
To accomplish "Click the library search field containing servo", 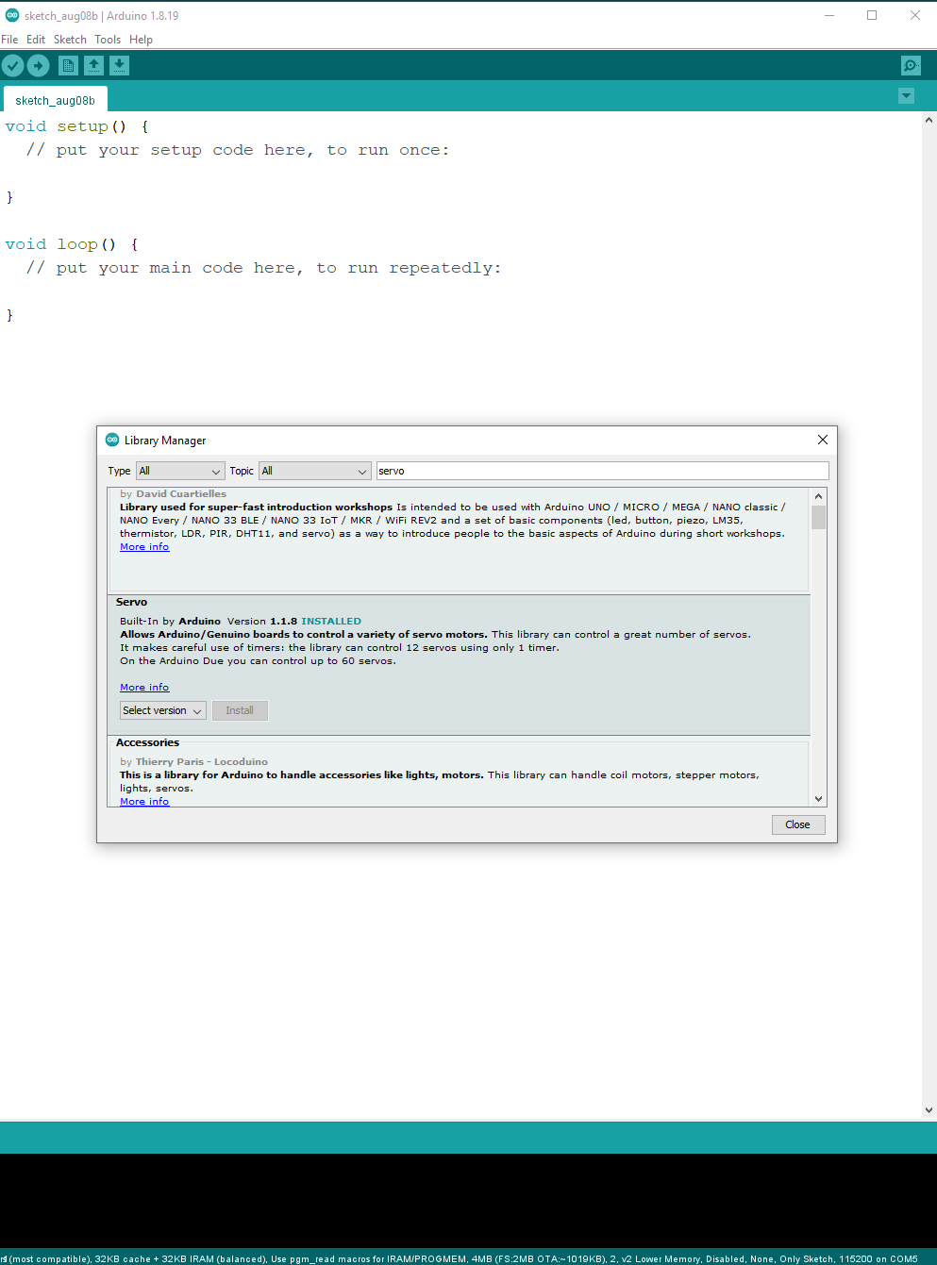I will [602, 471].
